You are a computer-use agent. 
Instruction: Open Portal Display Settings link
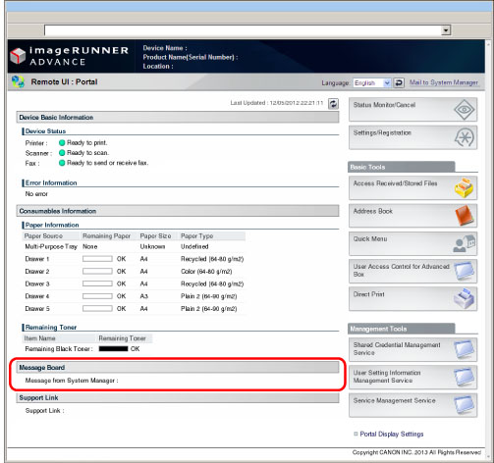[x=392, y=434]
